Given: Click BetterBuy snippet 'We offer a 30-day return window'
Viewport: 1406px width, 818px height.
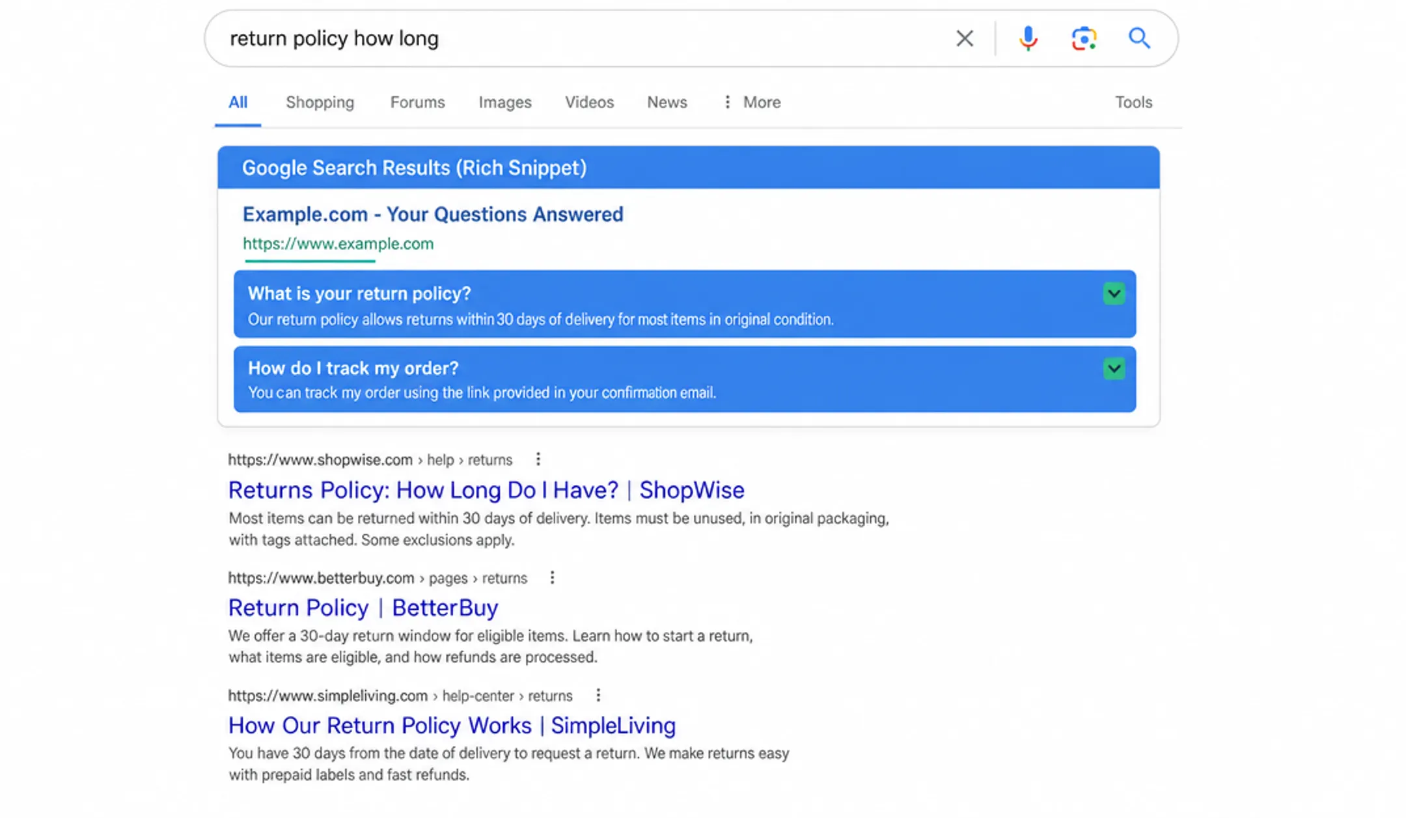Looking at the screenshot, I should 490,646.
